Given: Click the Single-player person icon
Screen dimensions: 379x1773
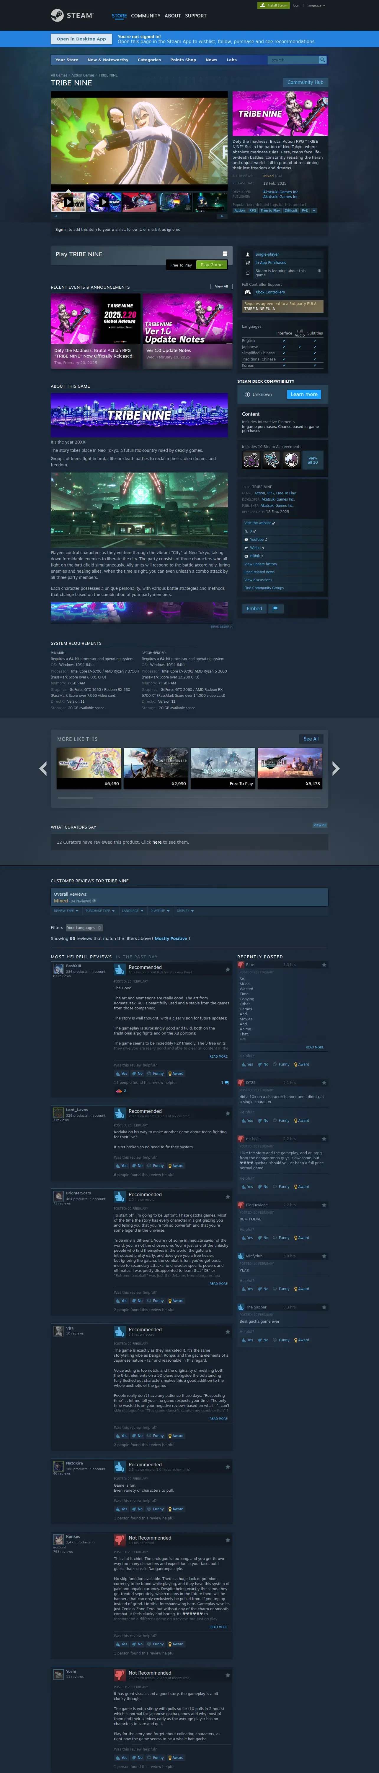Looking at the screenshot, I should click(248, 255).
